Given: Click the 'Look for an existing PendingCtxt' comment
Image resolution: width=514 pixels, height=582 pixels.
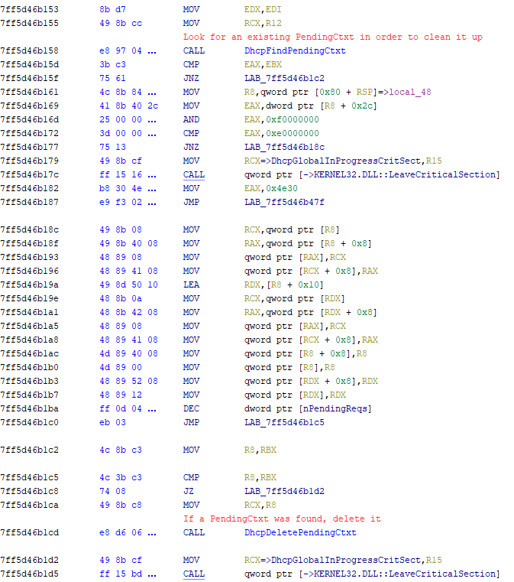Looking at the screenshot, I should [x=332, y=37].
